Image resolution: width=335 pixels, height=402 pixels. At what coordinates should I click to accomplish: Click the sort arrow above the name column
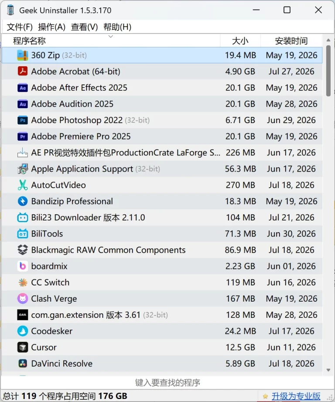click(111, 36)
